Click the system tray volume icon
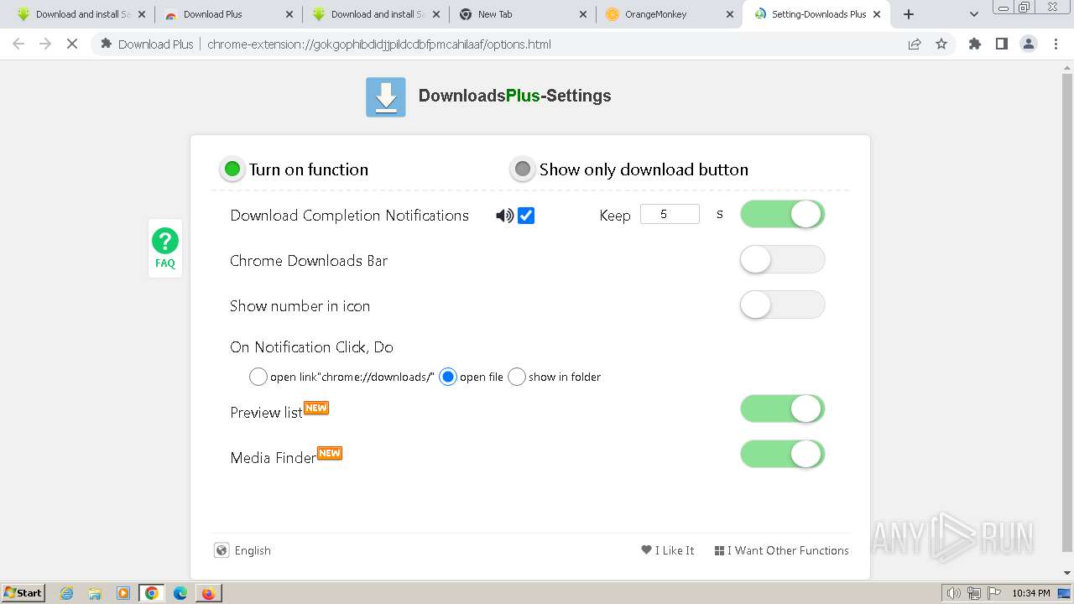The height and width of the screenshot is (604, 1074). pyautogui.click(x=954, y=593)
